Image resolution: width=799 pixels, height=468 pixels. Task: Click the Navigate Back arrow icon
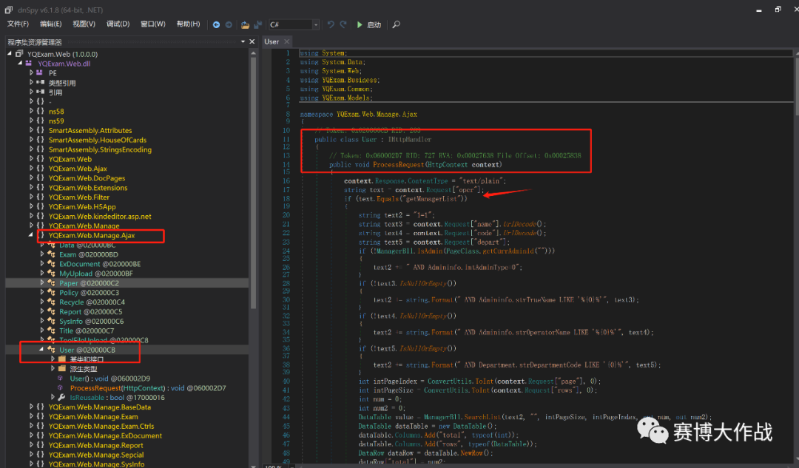(217, 24)
